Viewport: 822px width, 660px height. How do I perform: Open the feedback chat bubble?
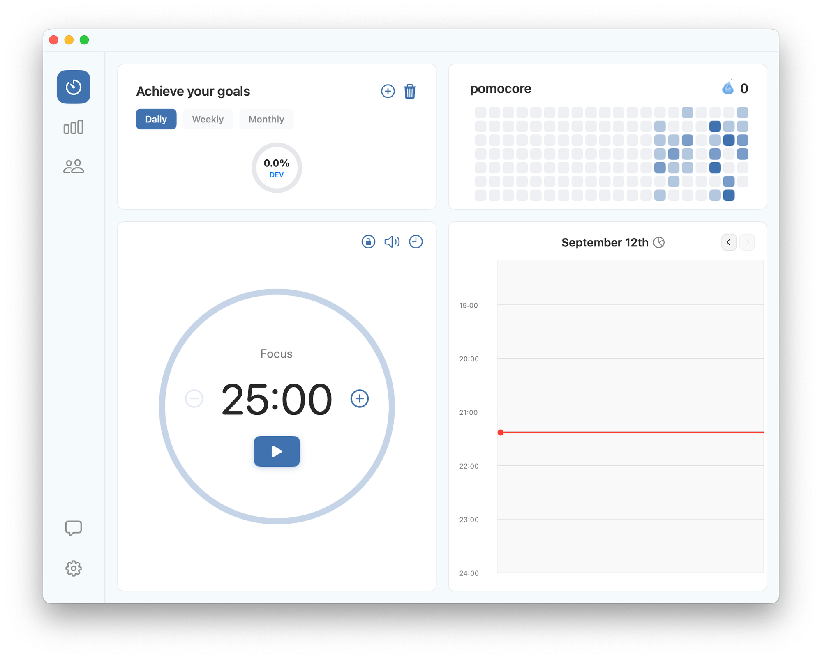pyautogui.click(x=74, y=528)
